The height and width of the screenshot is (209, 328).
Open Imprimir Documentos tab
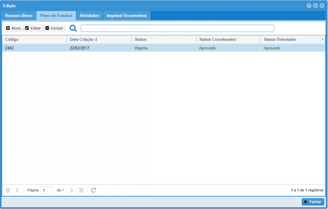point(127,16)
